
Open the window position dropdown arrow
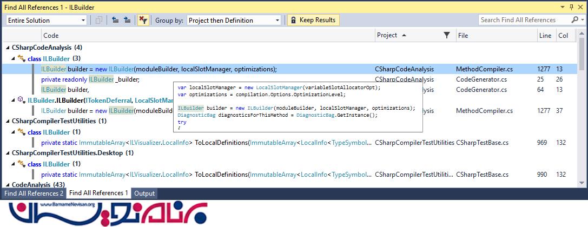click(x=561, y=6)
